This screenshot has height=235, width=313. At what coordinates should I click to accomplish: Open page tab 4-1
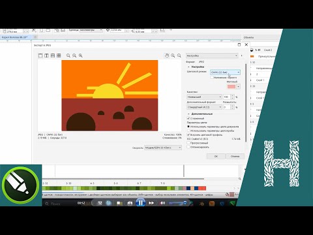(92, 183)
